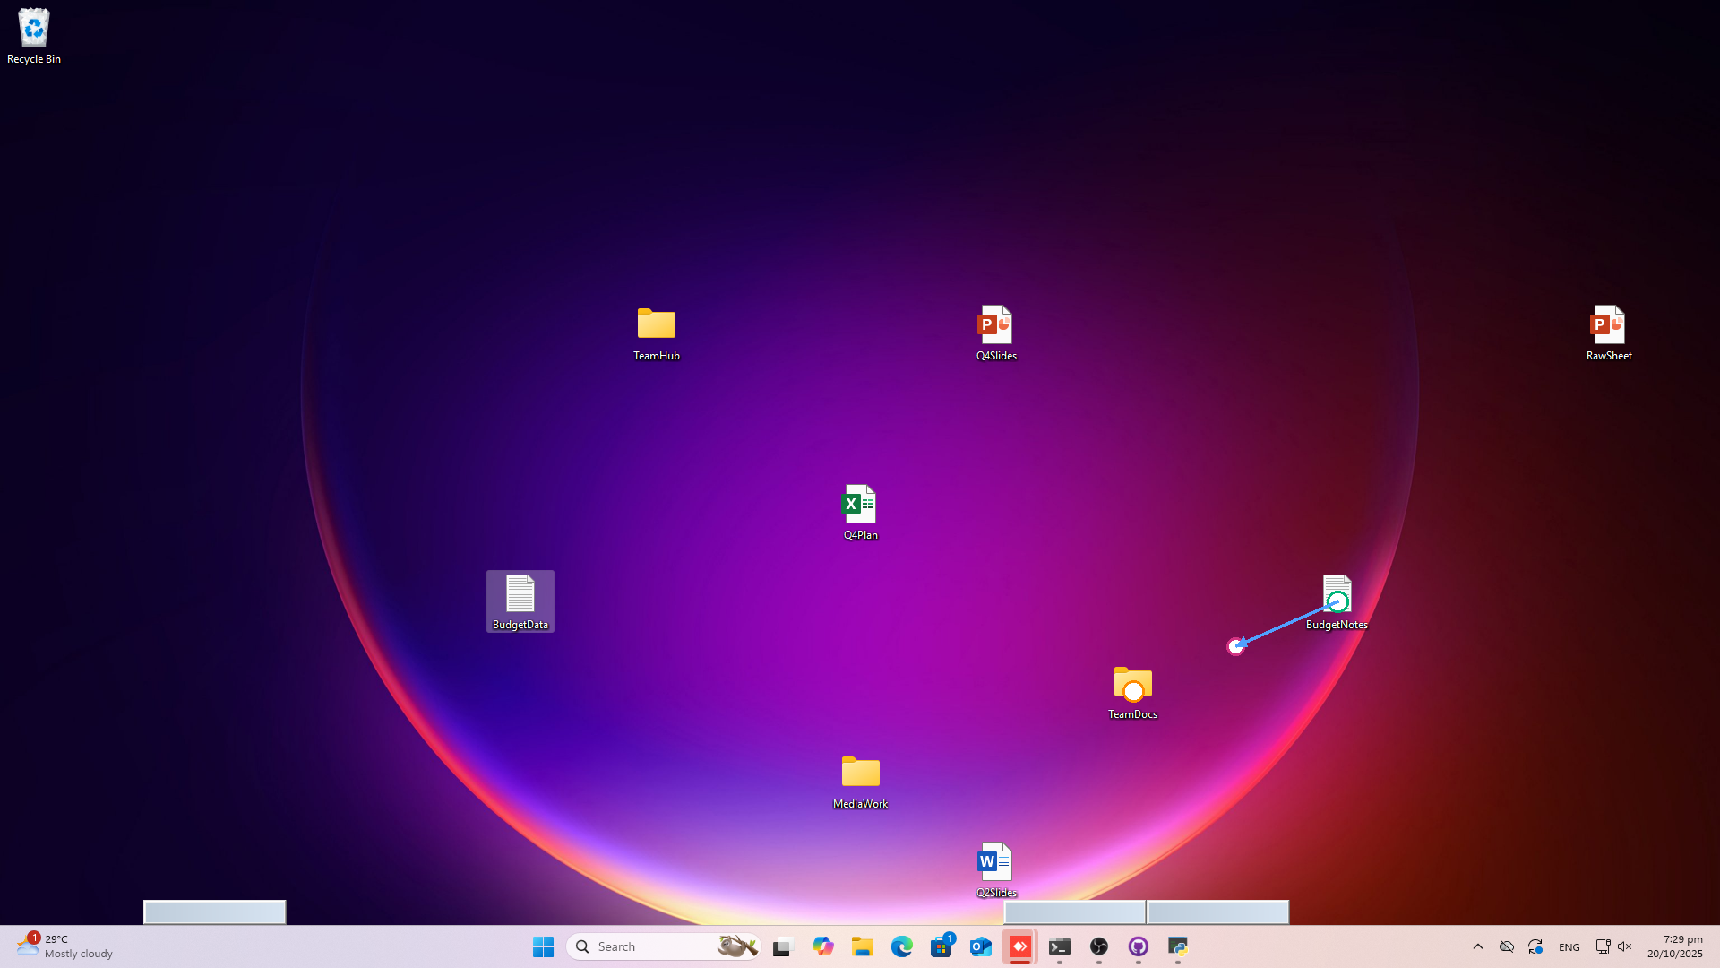Screen dimensions: 1720x968
Task: Open the weather widget showing 29°C
Action: (x=64, y=946)
